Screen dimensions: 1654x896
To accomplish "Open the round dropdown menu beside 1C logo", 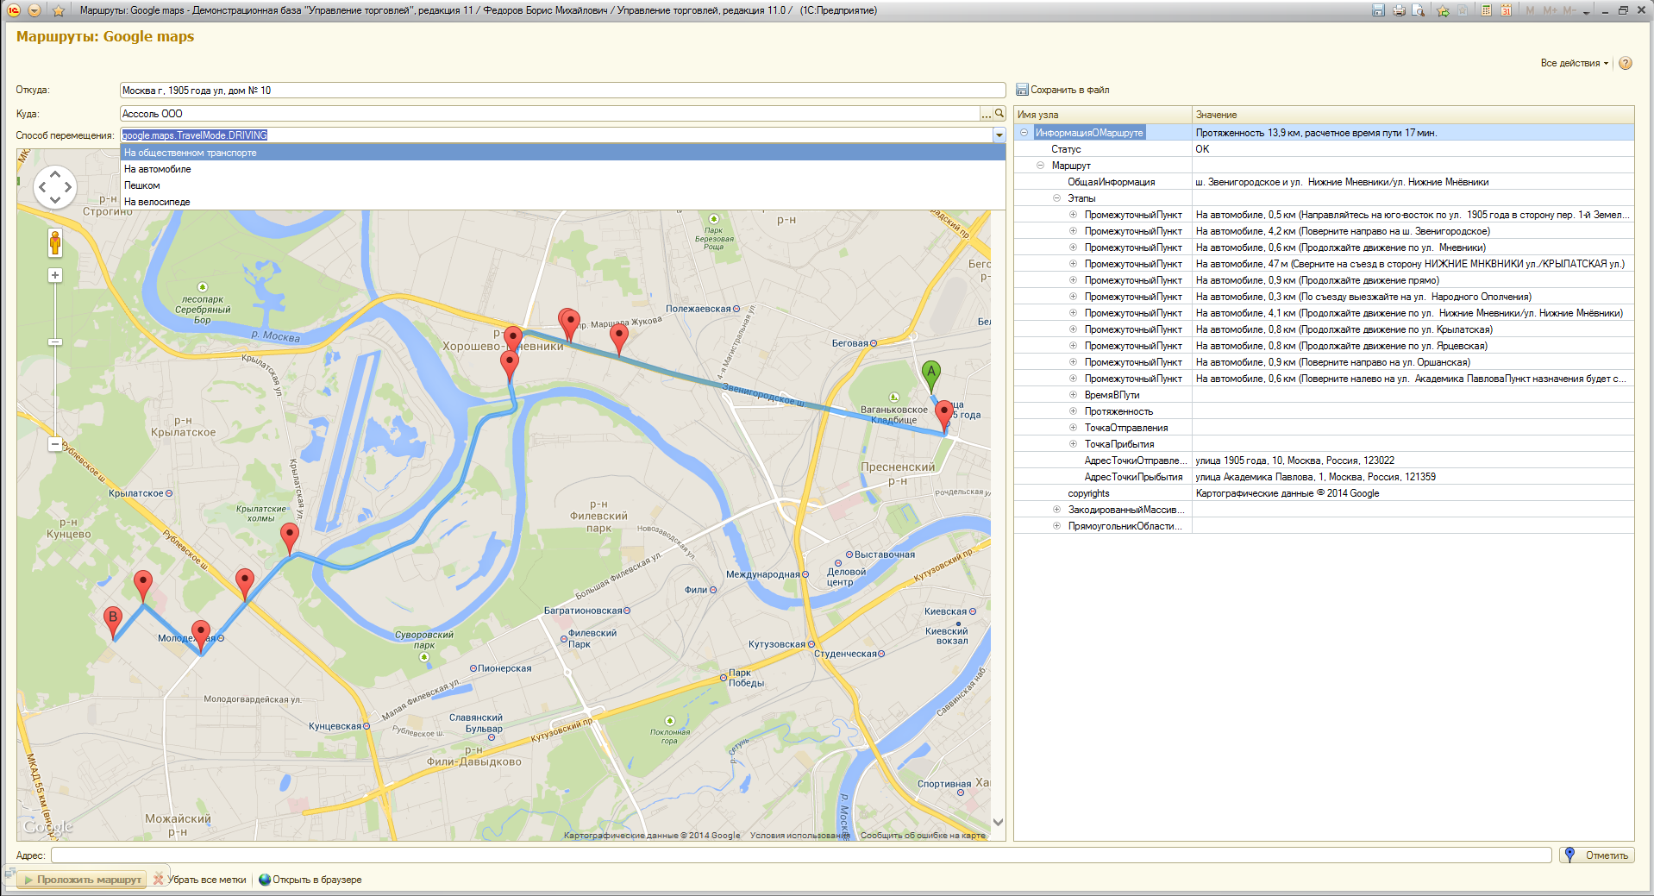I will click(x=34, y=10).
